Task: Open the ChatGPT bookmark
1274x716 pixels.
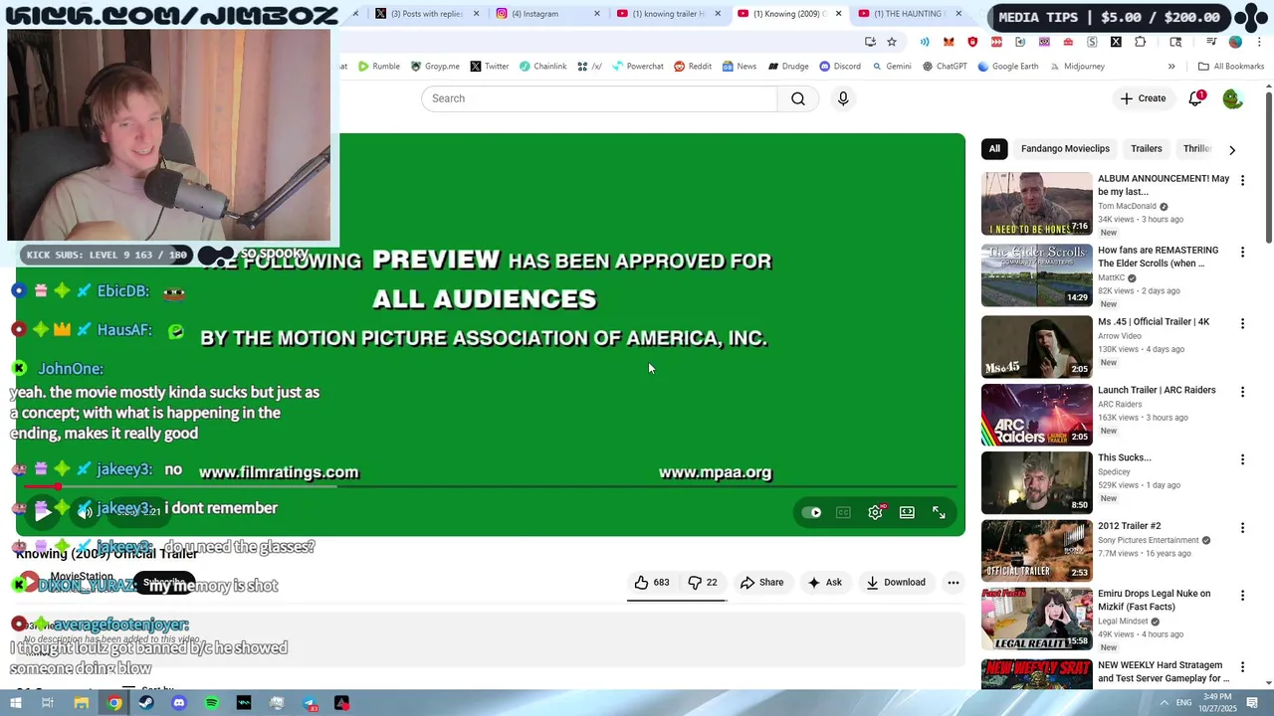Action: pos(945,67)
